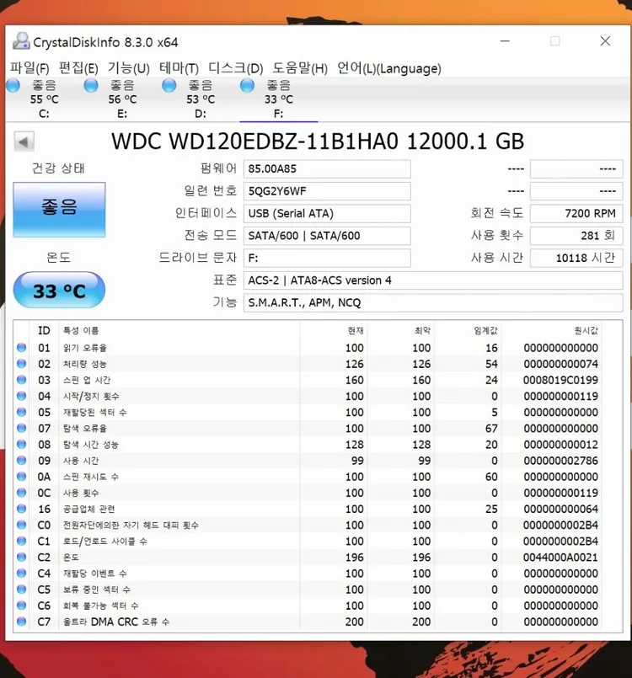Click status dot of attribute C7 울트라 DMA CRC

(21, 622)
